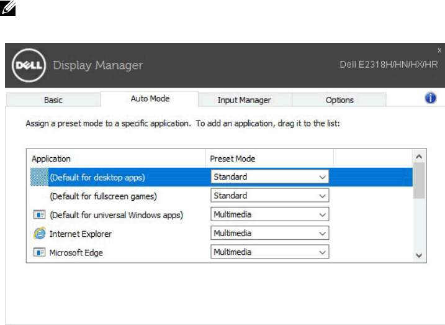The width and height of the screenshot is (445, 325).
Task: Open preset dropdown for fullscreen games
Action: tap(269, 196)
